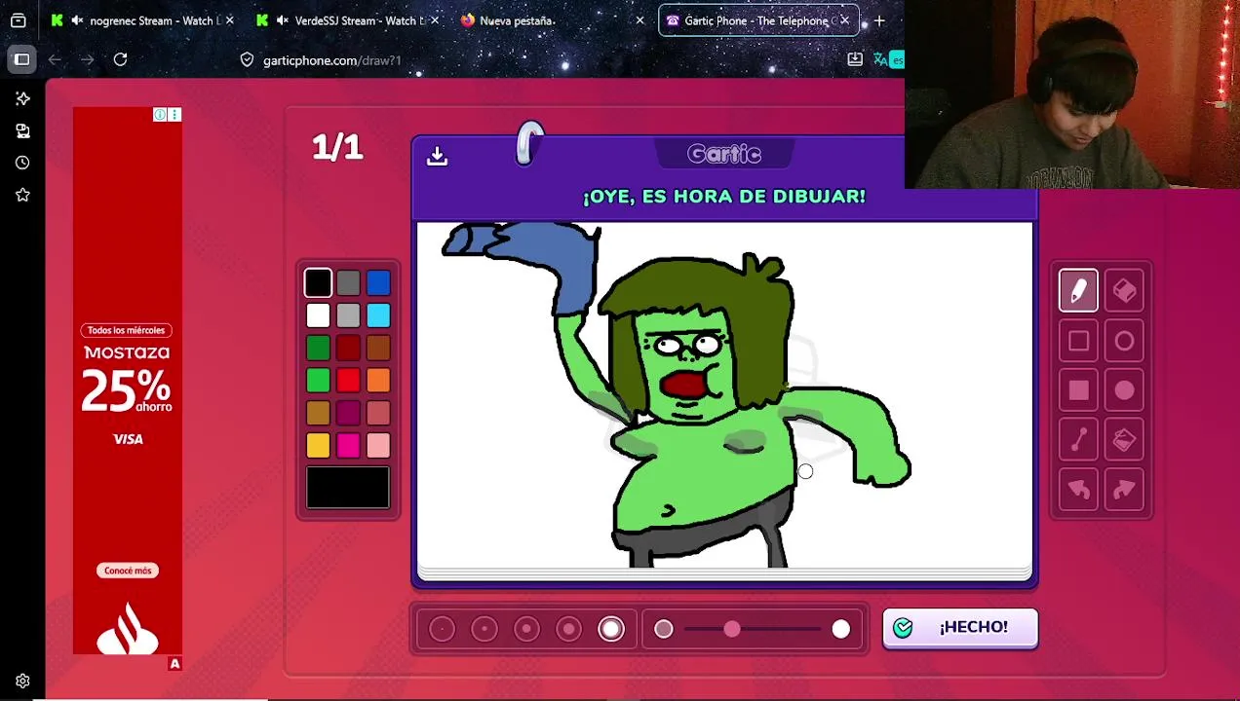This screenshot has height=701, width=1240.
Task: Pick the dark gray color swatch
Action: tap(348, 282)
